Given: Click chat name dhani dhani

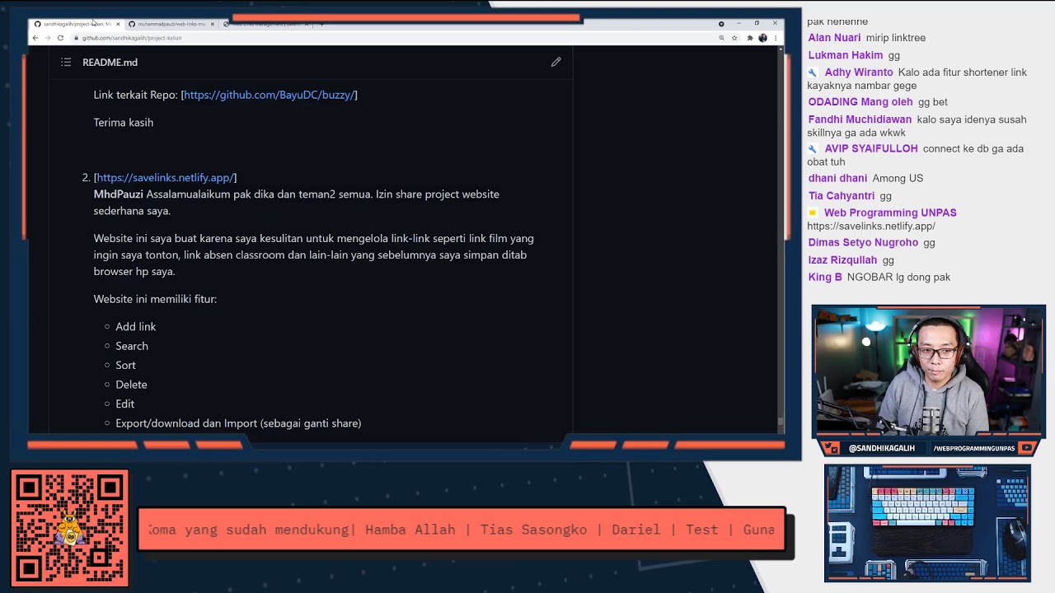Looking at the screenshot, I should coord(837,178).
